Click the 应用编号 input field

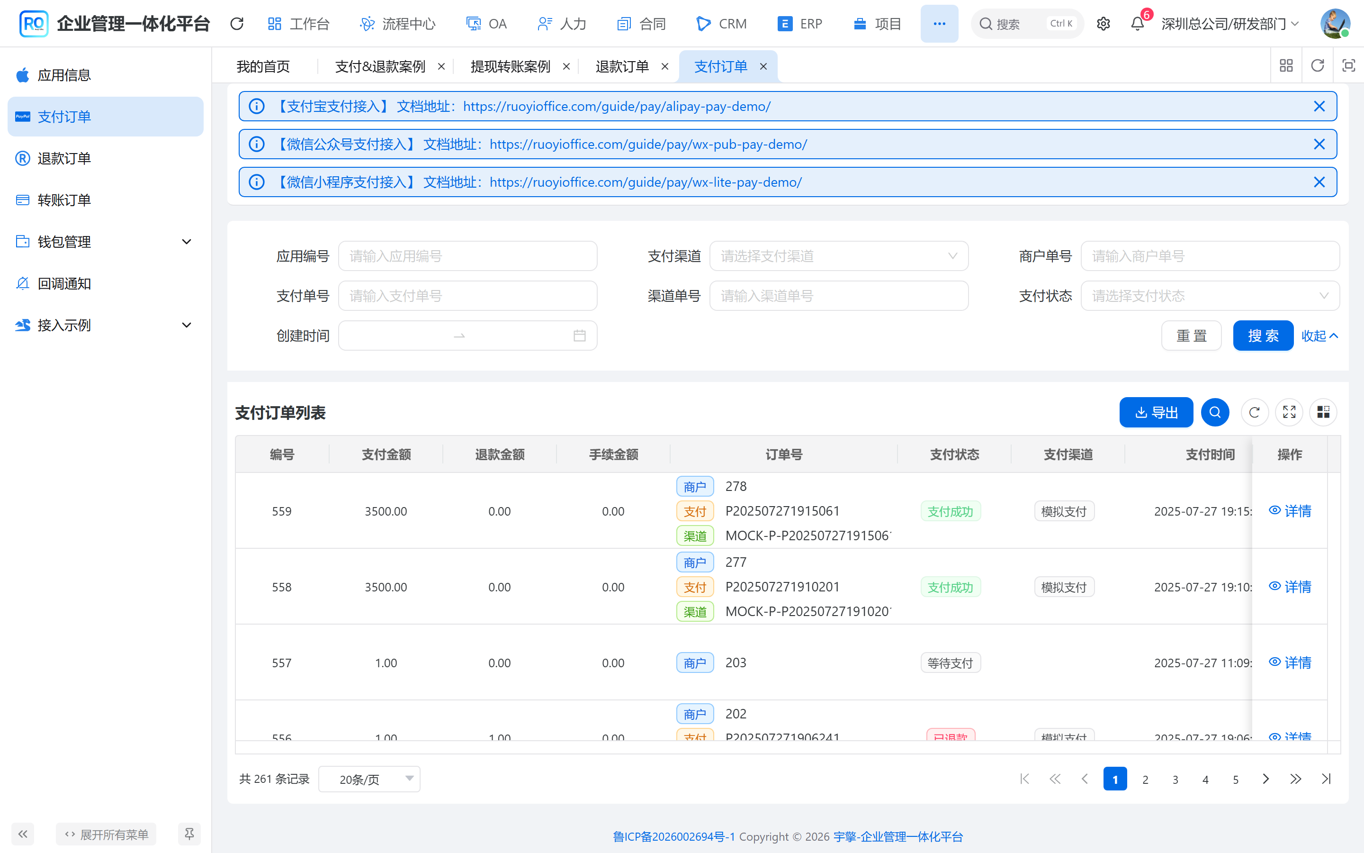(467, 256)
